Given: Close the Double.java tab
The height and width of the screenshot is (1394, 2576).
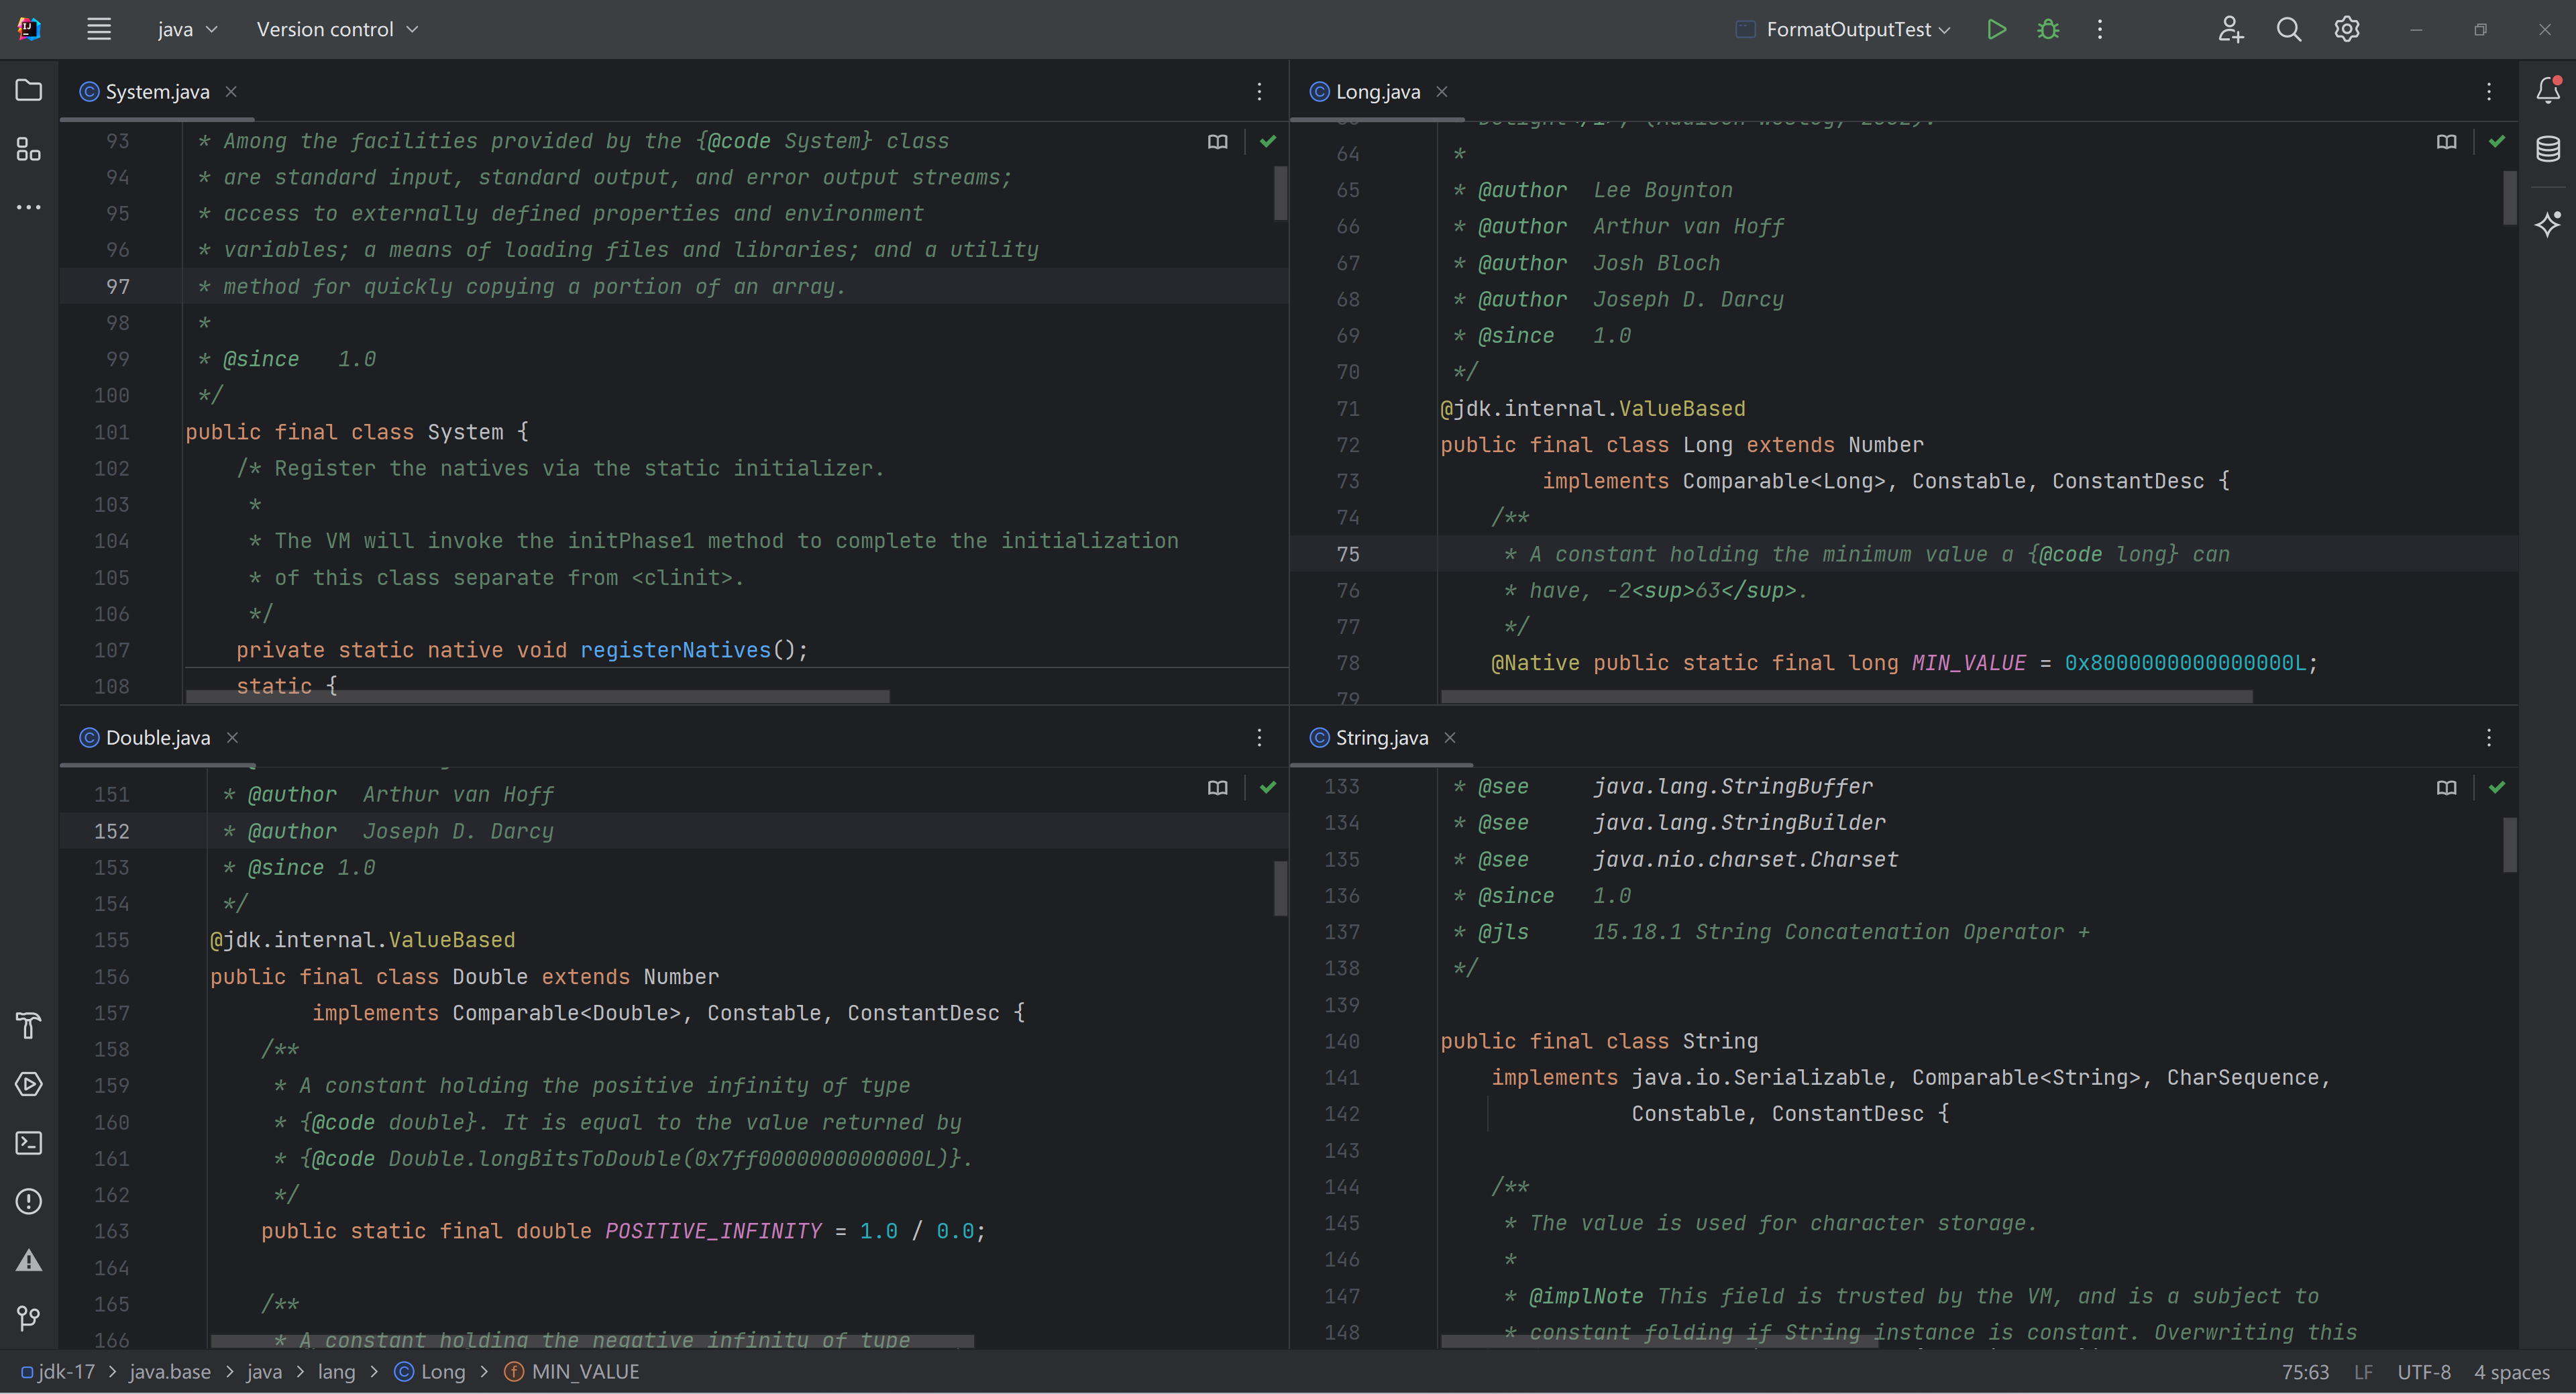Looking at the screenshot, I should [x=232, y=737].
